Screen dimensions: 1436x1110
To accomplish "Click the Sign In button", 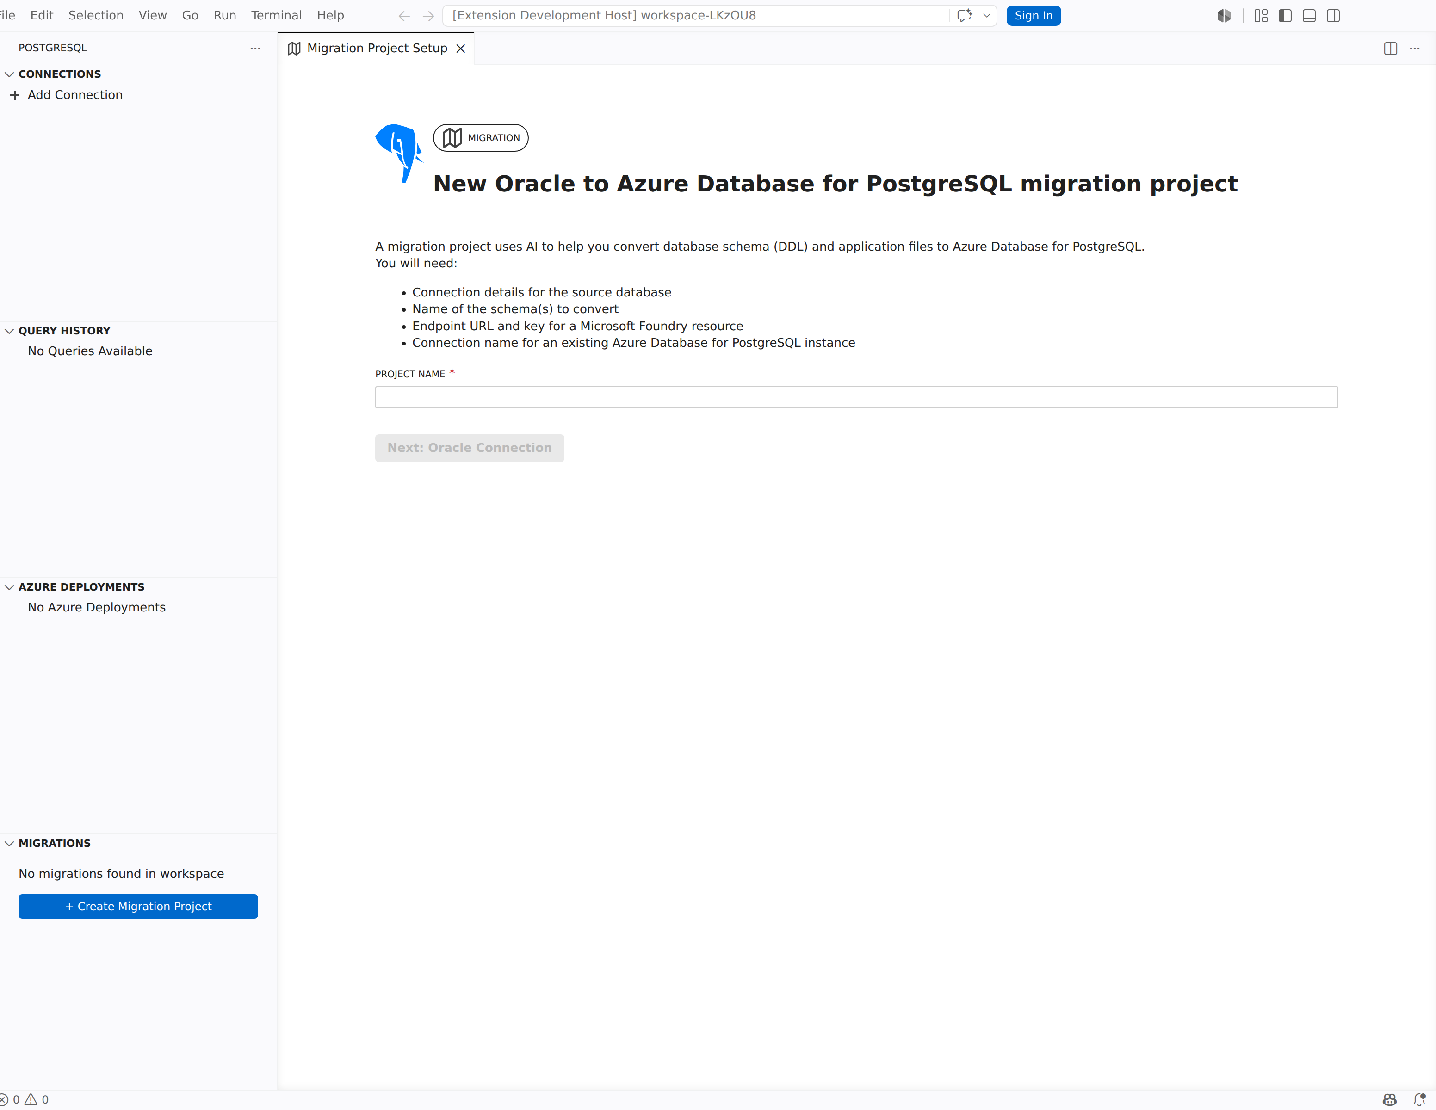I will [x=1034, y=16].
